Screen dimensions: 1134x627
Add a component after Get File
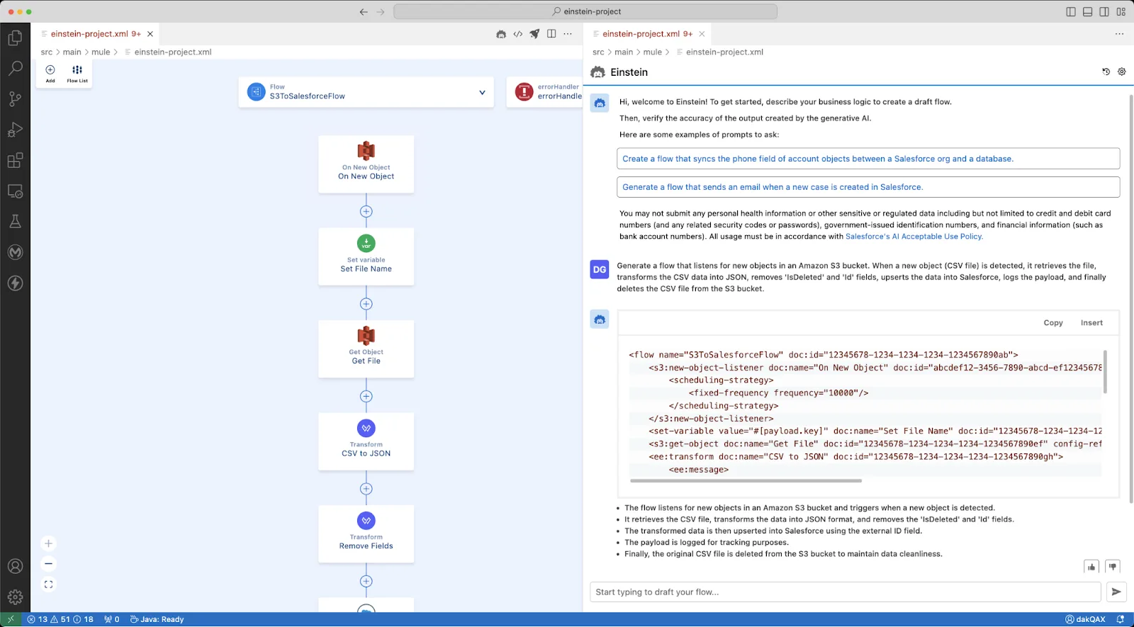pos(366,396)
